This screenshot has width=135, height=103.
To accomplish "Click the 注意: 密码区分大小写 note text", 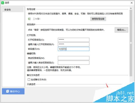I will pos(54,67).
